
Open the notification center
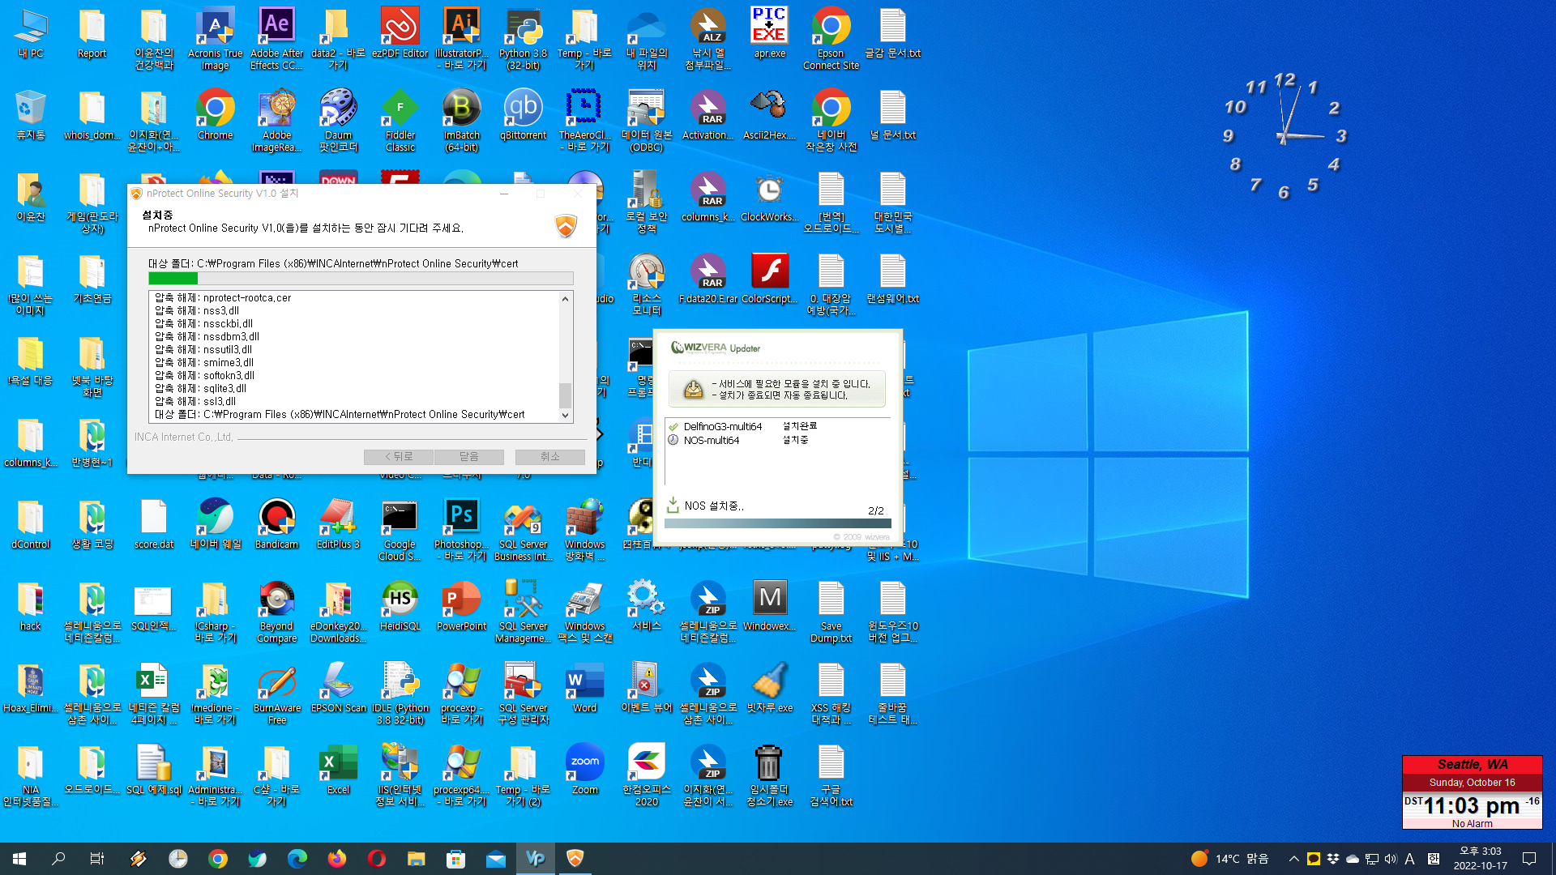coord(1529,859)
